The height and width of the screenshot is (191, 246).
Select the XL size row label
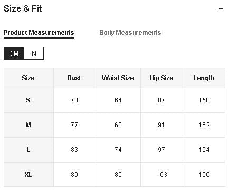point(28,175)
